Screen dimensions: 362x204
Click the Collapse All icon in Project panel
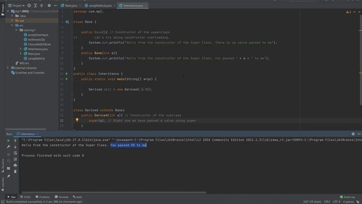click(x=41, y=6)
